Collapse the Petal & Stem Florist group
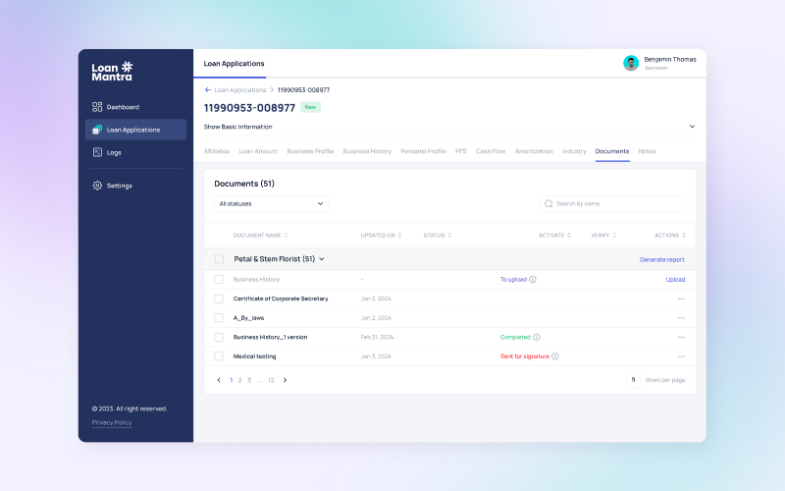Screen dimensions: 785x491 pos(322,259)
